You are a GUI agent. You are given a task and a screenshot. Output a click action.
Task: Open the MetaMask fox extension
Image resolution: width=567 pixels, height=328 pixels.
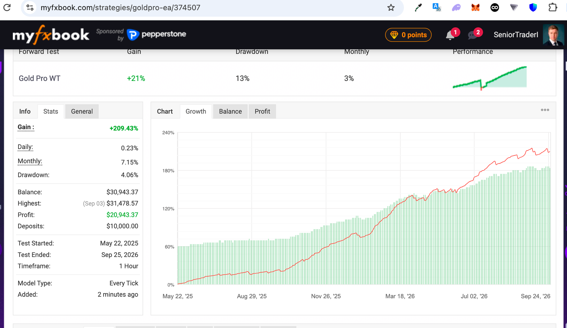pos(475,7)
